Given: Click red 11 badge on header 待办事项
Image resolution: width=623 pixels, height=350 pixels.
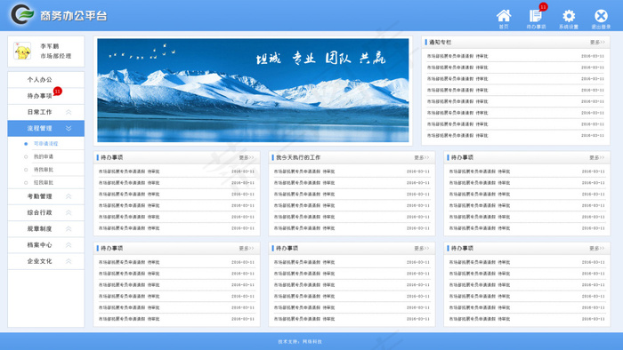Looking at the screenshot, I should pyautogui.click(x=543, y=7).
